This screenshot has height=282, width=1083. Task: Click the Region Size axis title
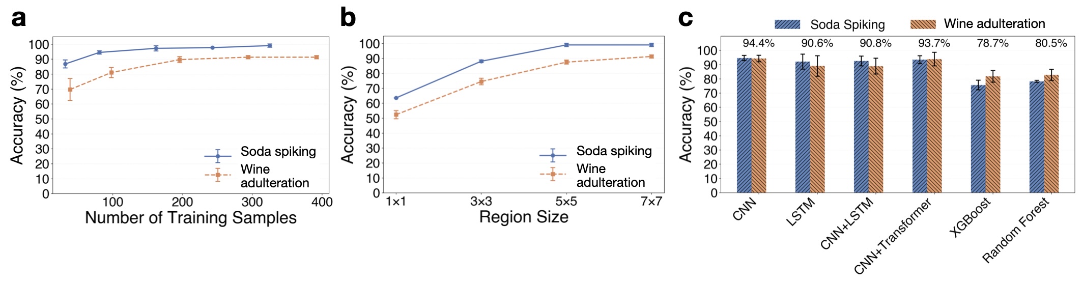[x=524, y=217]
